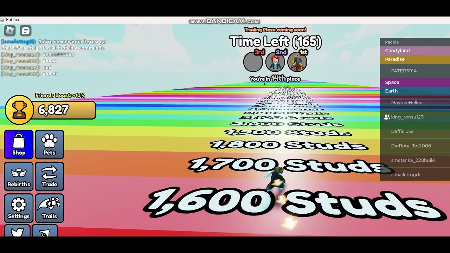Select player smetanka_228huilo in the list

(x=415, y=160)
